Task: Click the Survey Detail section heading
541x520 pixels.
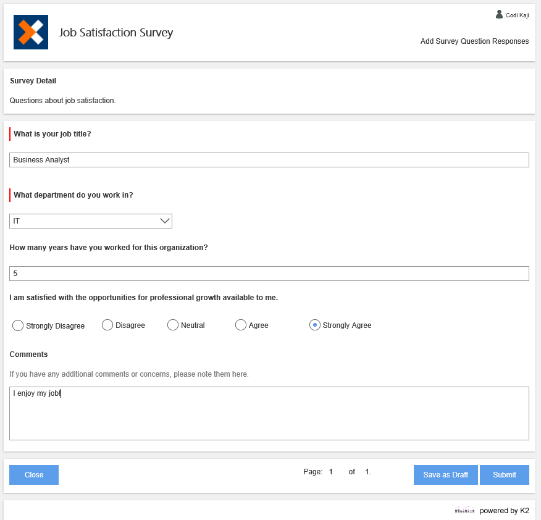Action: coord(32,80)
